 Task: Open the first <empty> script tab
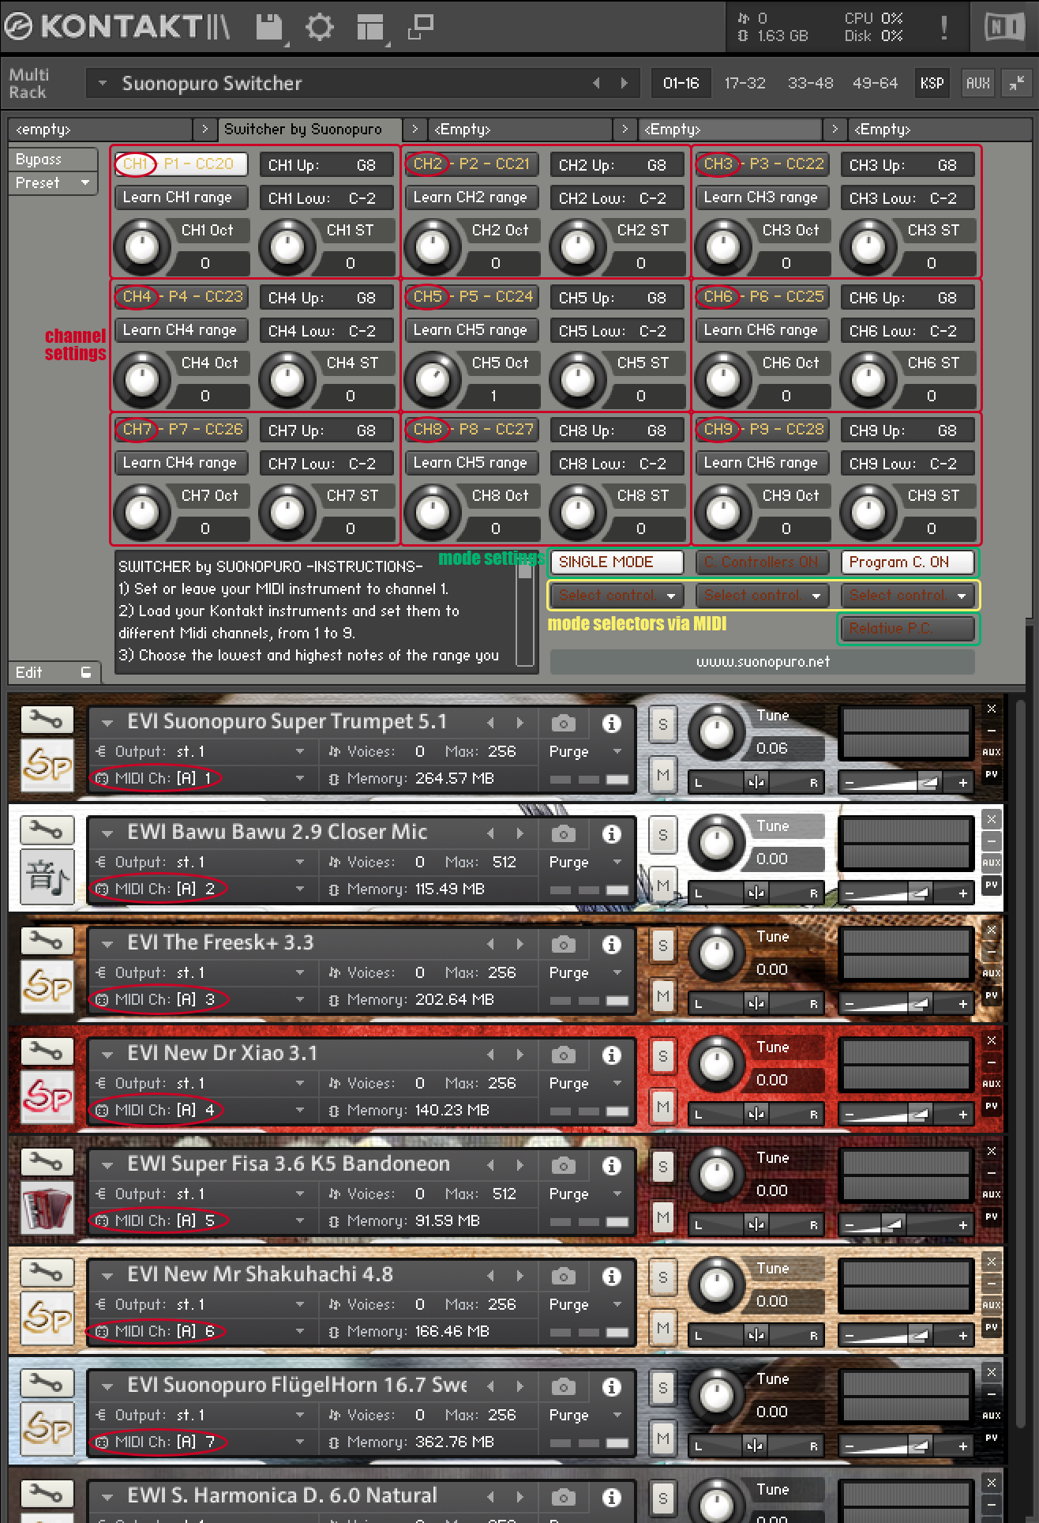tap(101, 129)
